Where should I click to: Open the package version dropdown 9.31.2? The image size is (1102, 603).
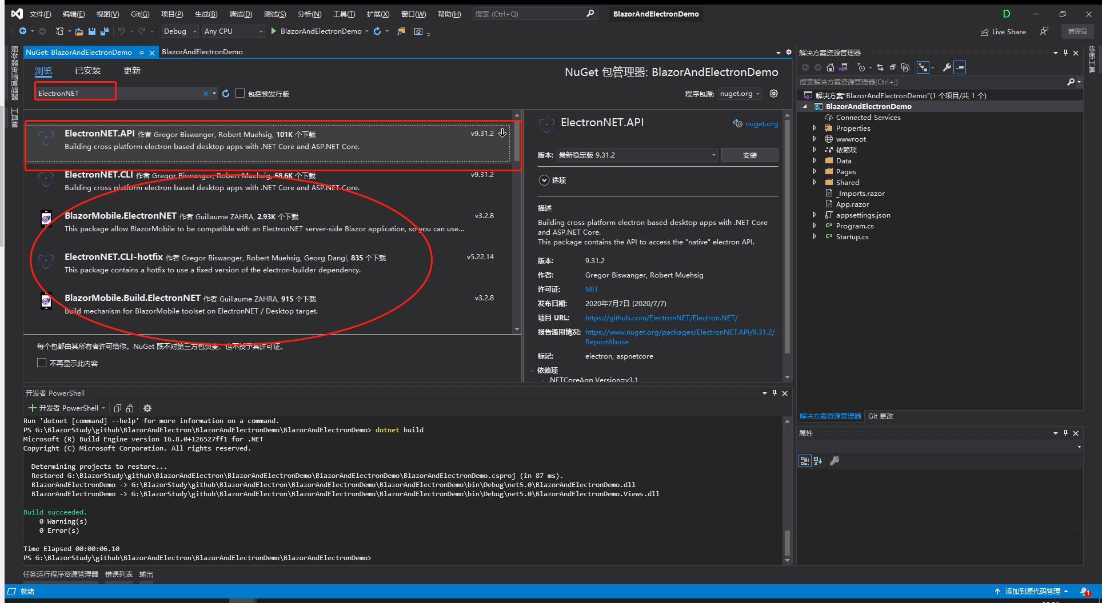[x=637, y=155]
